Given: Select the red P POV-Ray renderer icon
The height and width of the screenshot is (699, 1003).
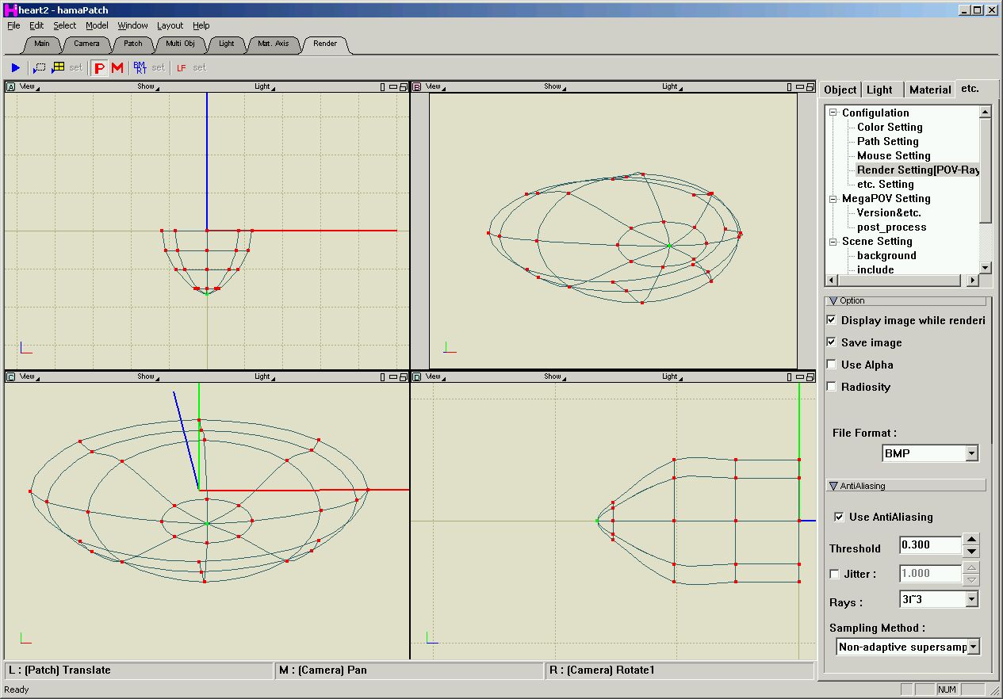Looking at the screenshot, I should click(x=99, y=68).
